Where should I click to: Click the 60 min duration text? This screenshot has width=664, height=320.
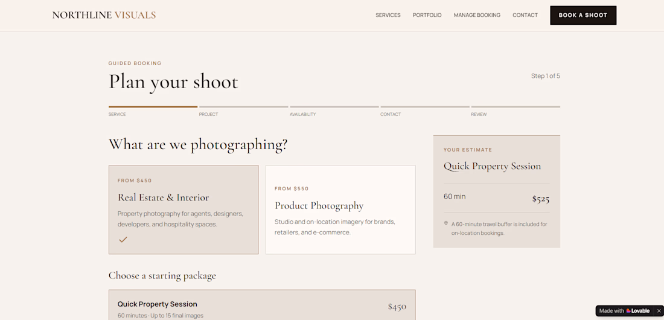(x=455, y=196)
